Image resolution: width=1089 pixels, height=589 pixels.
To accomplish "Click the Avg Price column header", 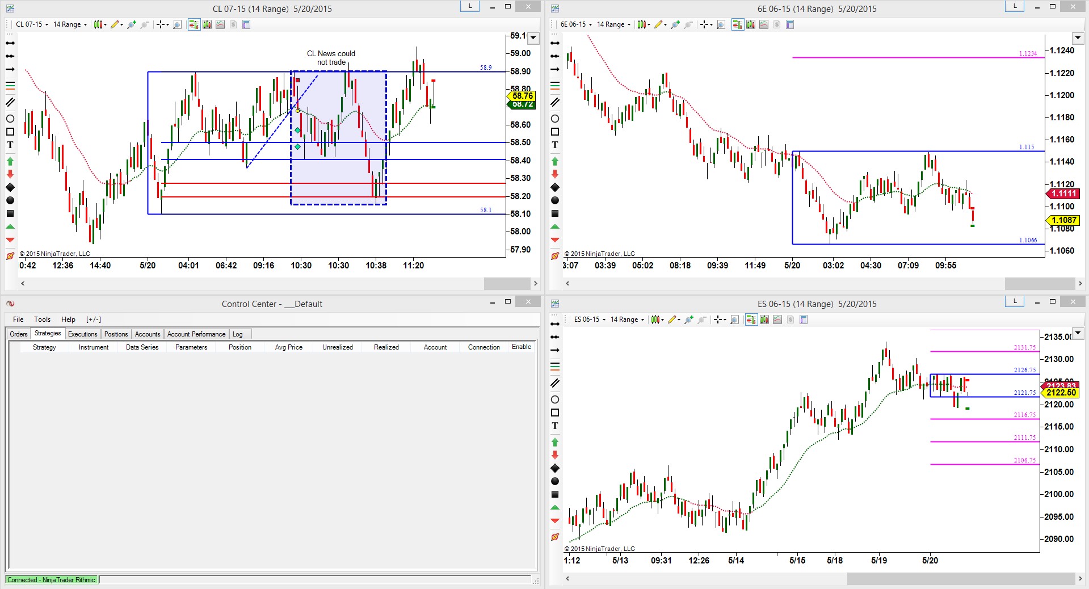I will [x=289, y=347].
